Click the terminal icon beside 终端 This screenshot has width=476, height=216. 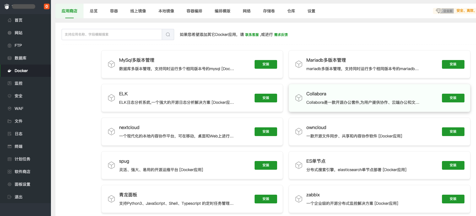coord(10,146)
